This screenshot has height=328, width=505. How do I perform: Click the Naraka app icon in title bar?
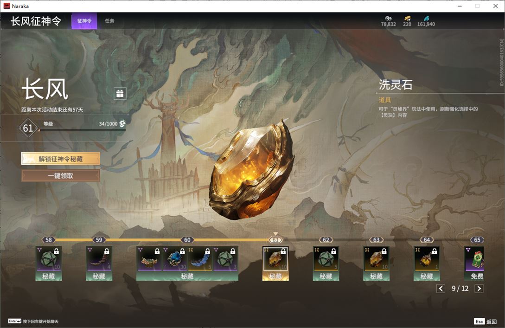pos(6,6)
